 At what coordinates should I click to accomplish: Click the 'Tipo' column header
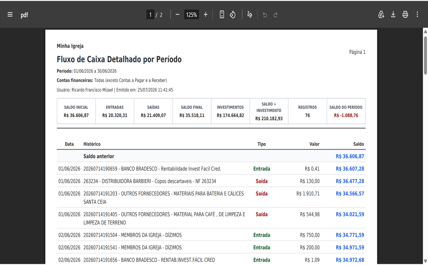(x=262, y=144)
